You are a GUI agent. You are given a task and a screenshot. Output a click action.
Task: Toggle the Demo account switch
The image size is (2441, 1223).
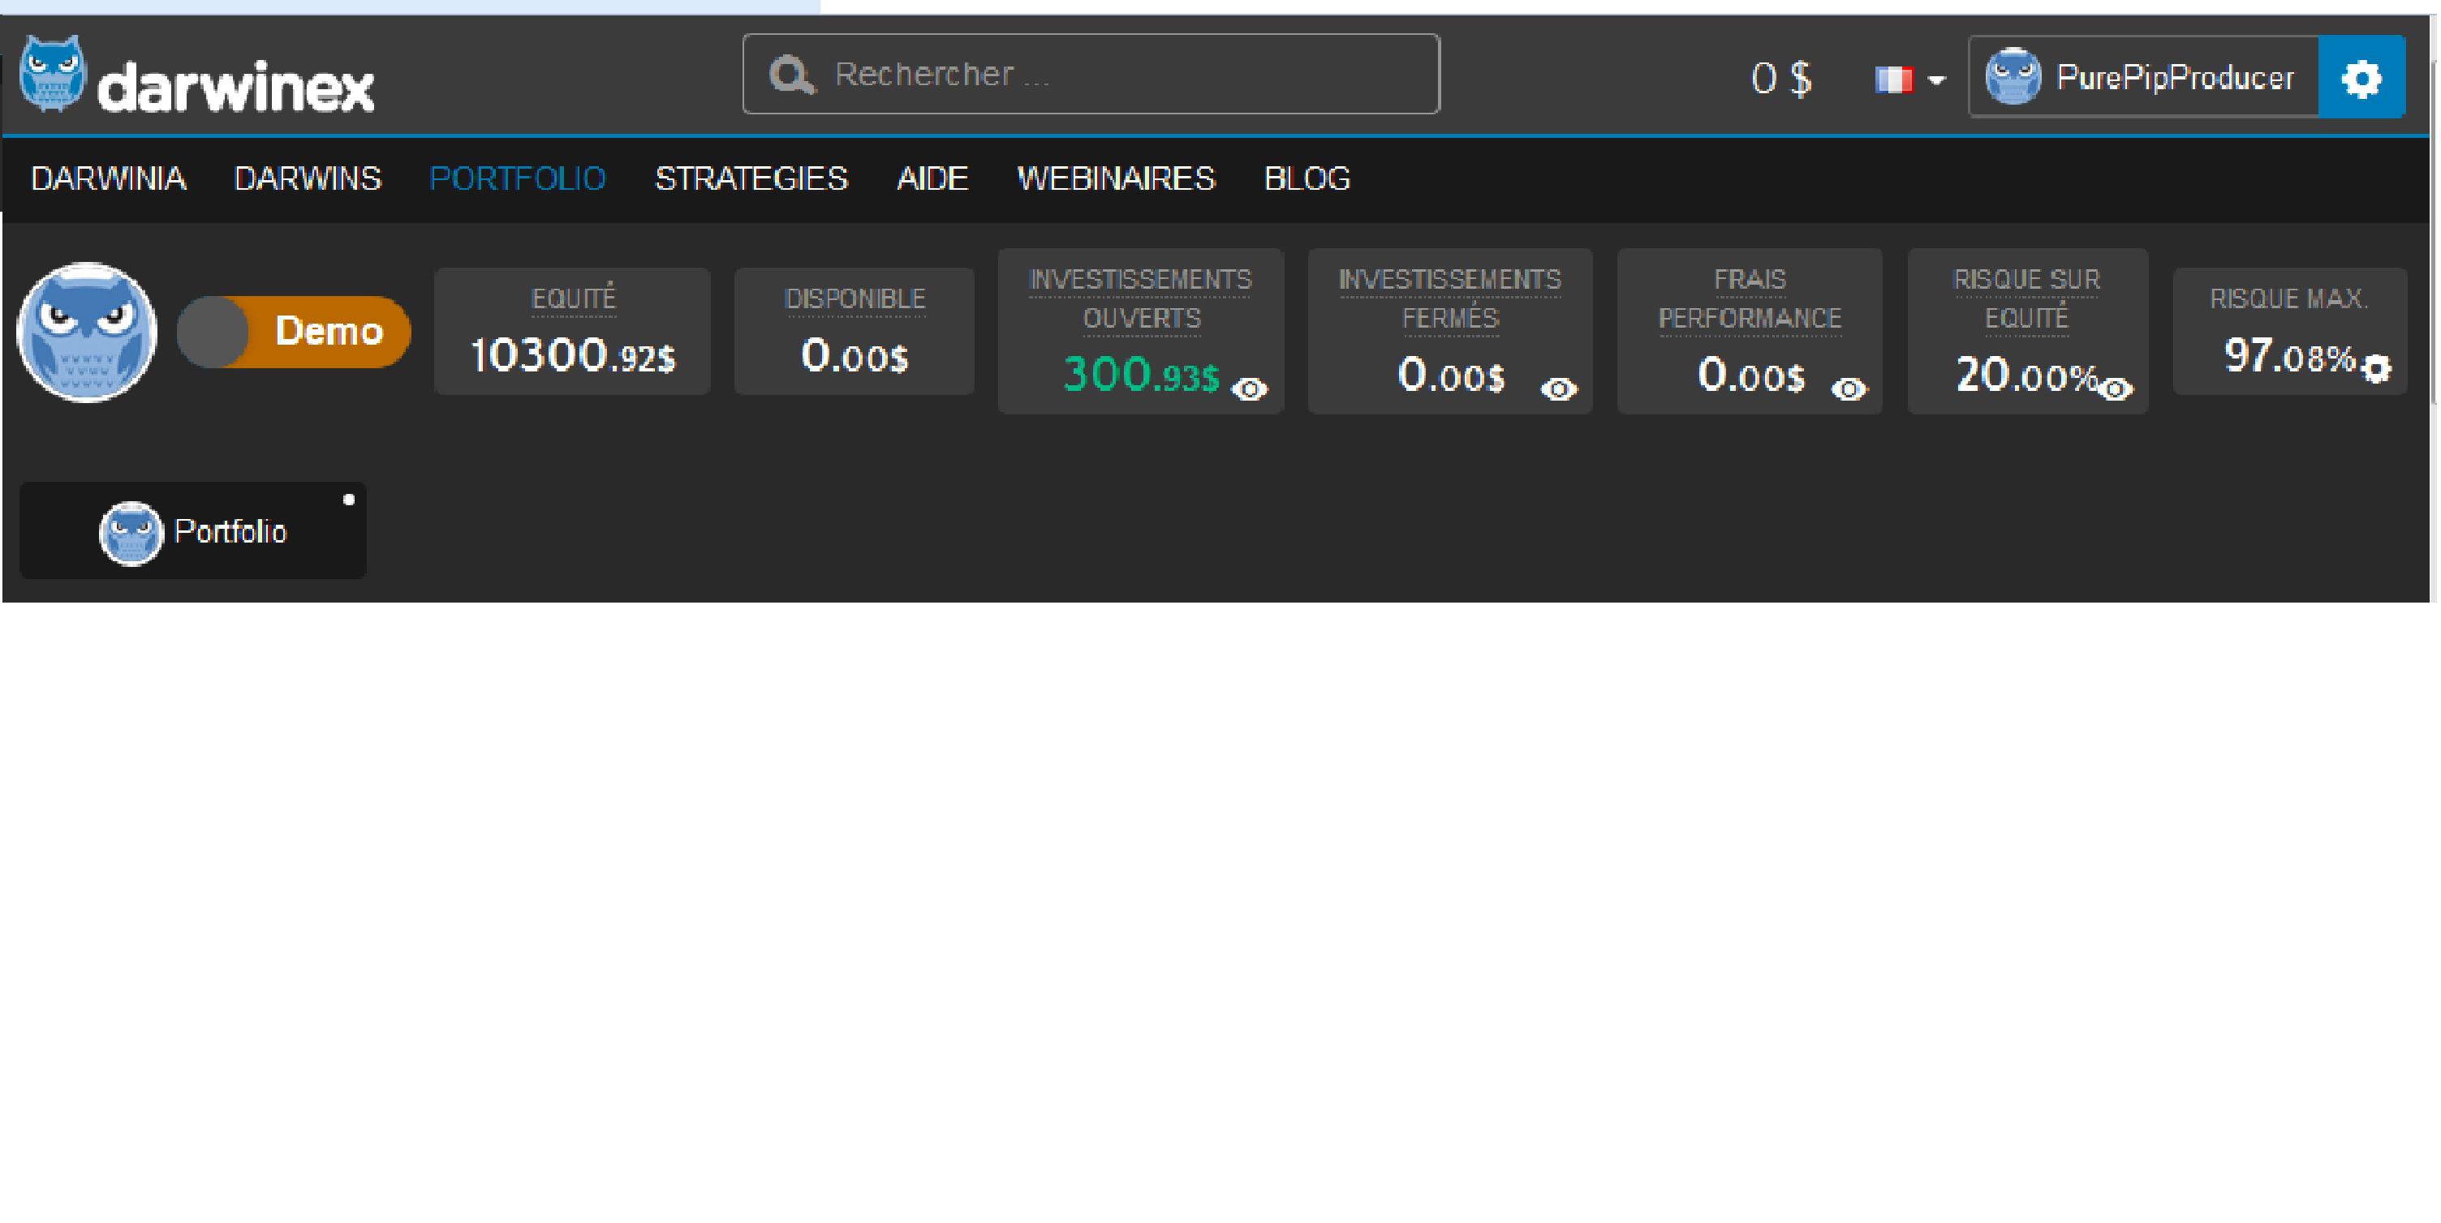click(294, 332)
